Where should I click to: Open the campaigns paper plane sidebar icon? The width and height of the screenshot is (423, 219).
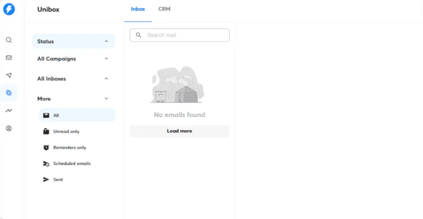(9, 76)
